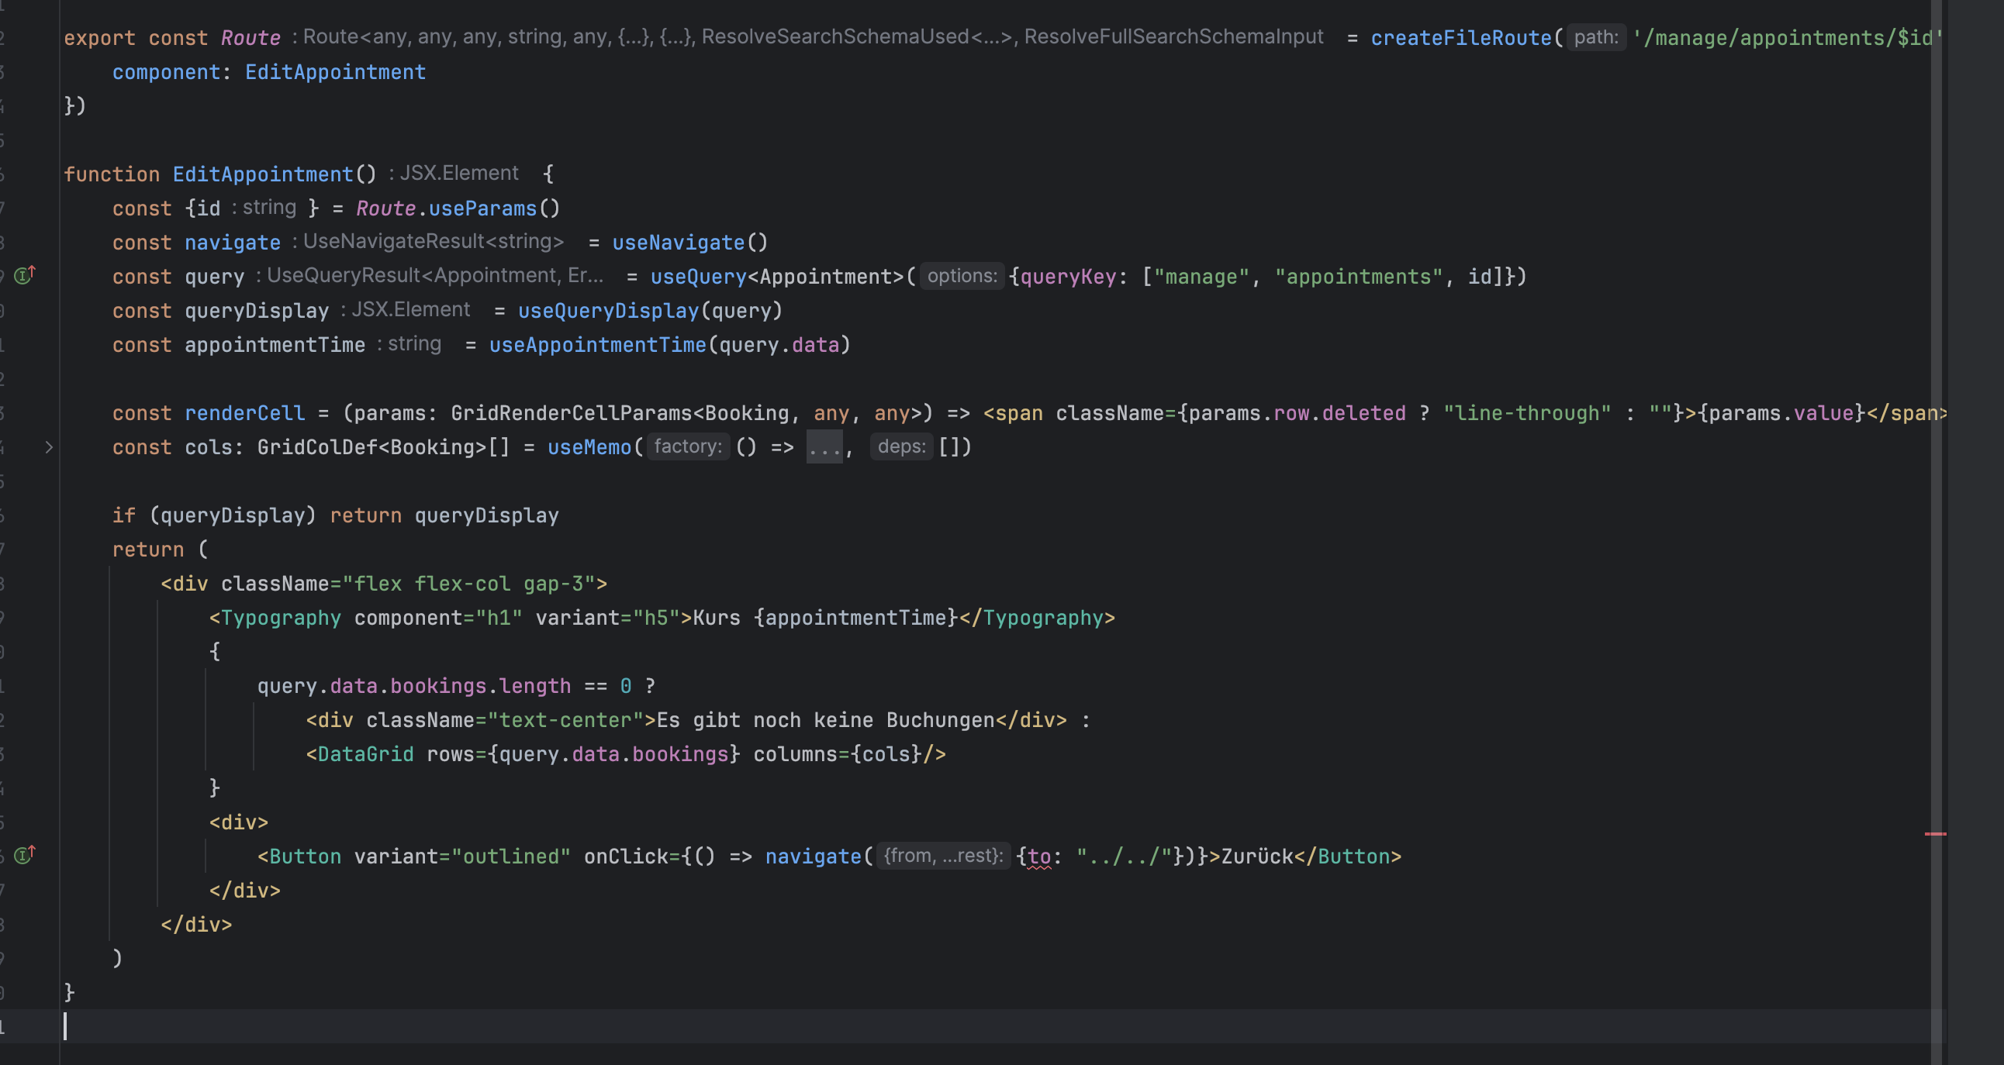Click the queryKey property
The height and width of the screenshot is (1065, 2004).
click(x=1069, y=277)
